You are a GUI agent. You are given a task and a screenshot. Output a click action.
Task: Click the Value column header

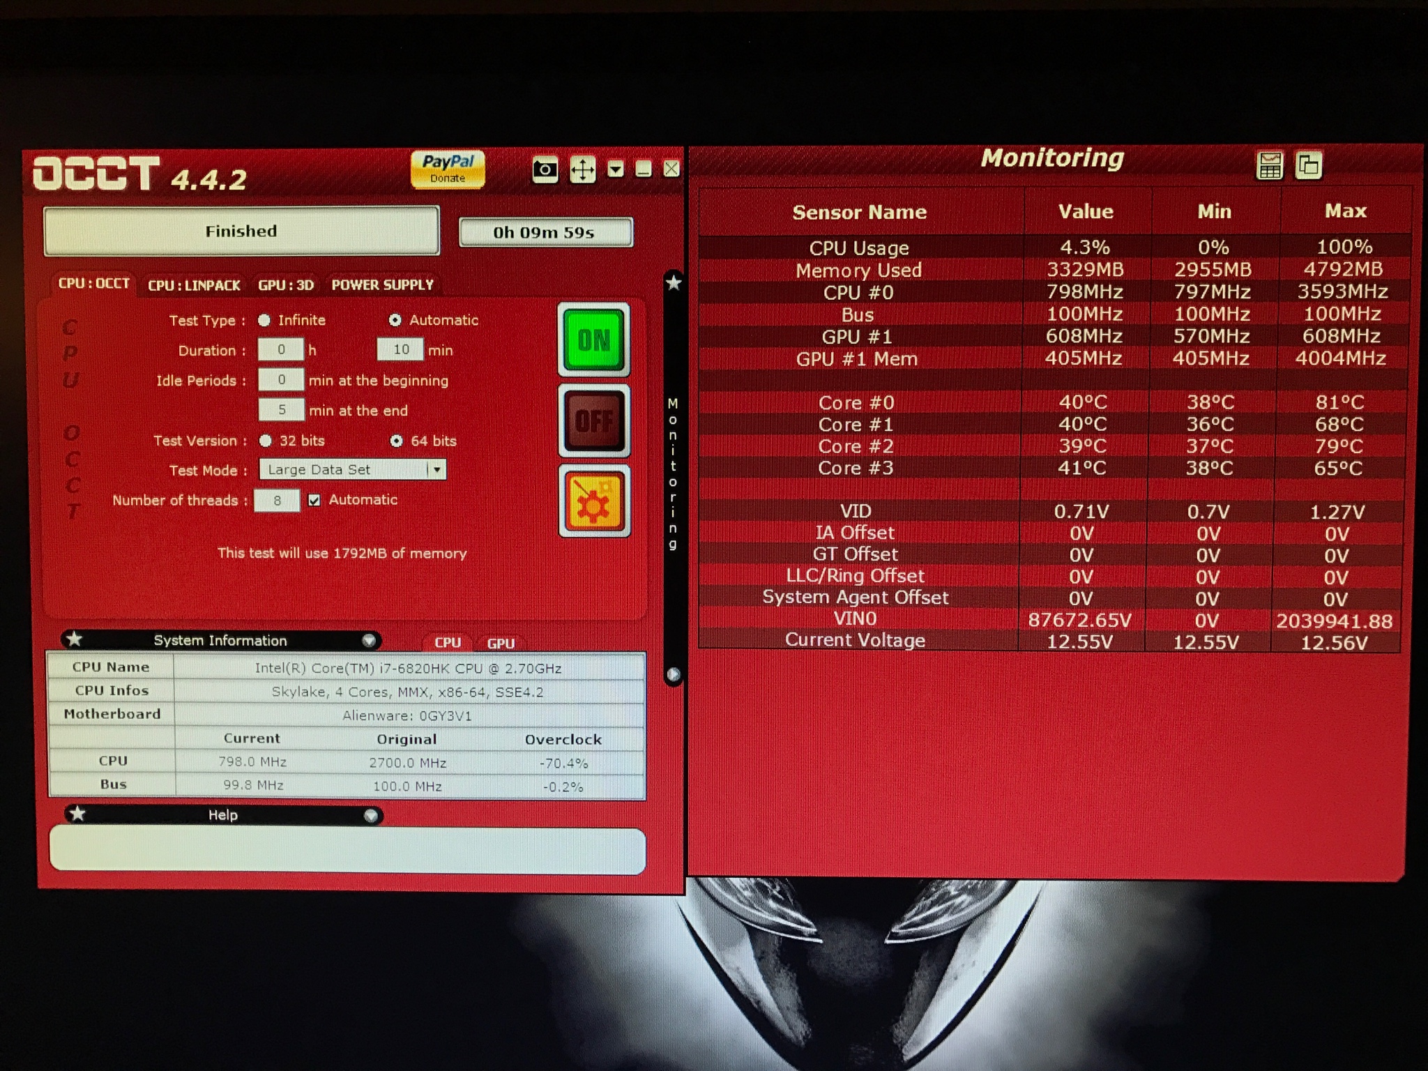pyautogui.click(x=1086, y=211)
